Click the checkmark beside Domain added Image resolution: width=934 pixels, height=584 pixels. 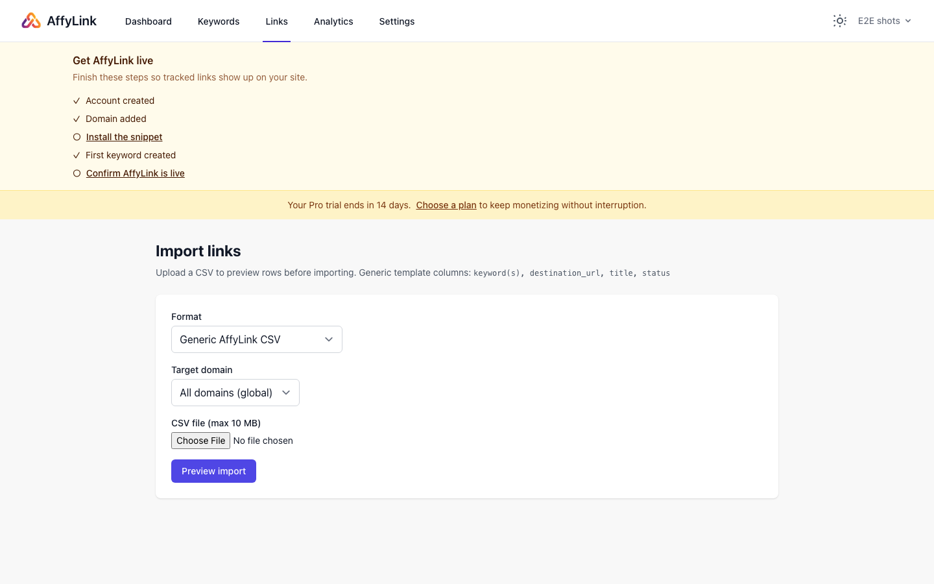[77, 119]
